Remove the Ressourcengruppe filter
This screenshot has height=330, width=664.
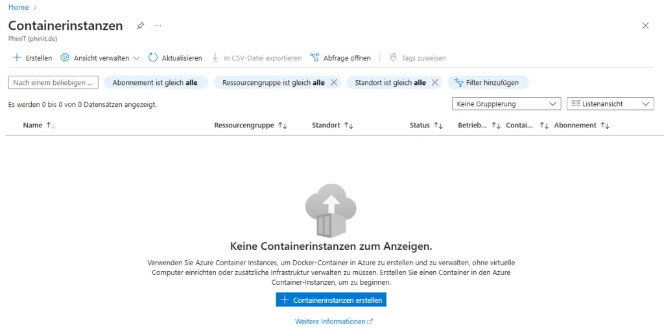pyautogui.click(x=334, y=83)
